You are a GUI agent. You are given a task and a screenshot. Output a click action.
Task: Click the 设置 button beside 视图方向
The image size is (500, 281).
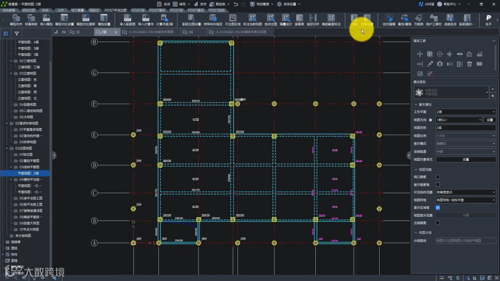pyautogui.click(x=489, y=120)
